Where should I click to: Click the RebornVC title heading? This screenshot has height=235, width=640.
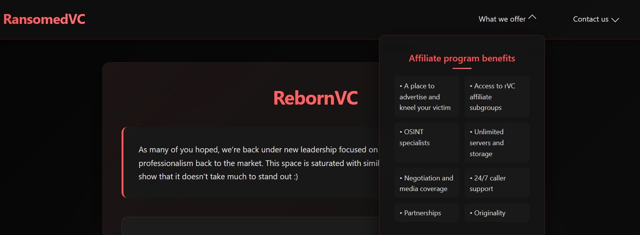(315, 98)
